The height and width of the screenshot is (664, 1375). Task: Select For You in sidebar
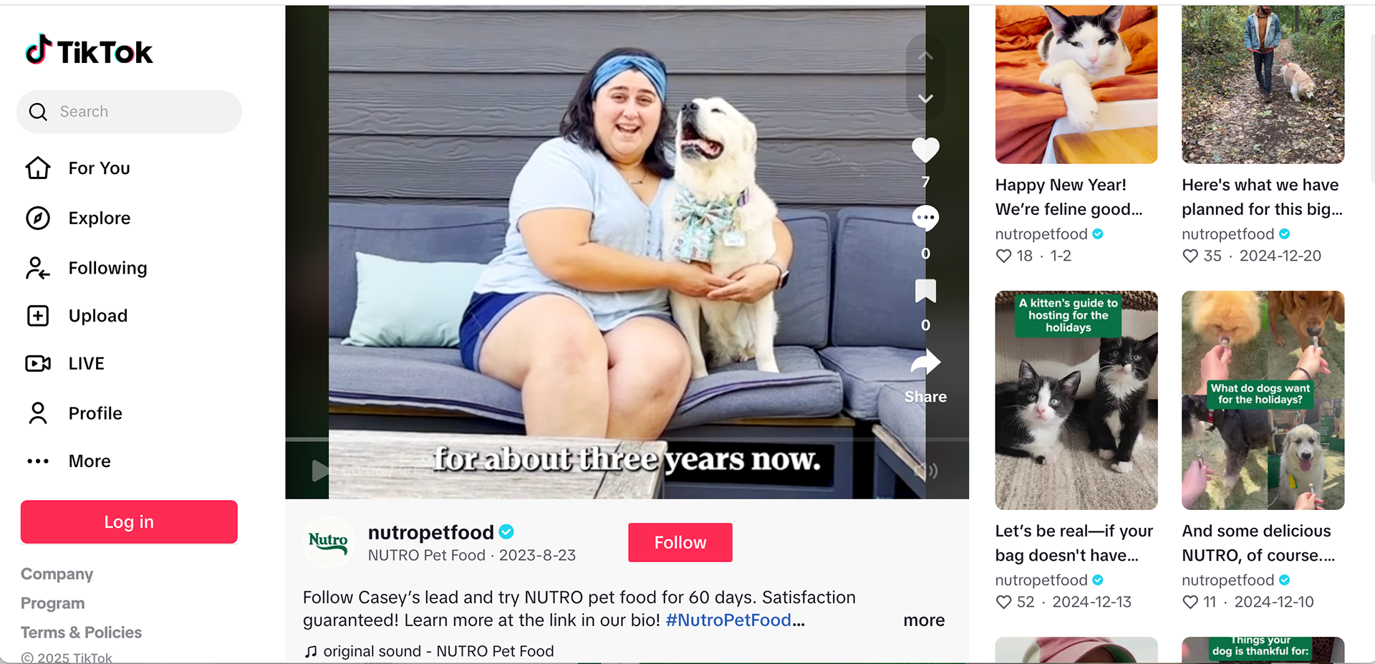[78, 168]
